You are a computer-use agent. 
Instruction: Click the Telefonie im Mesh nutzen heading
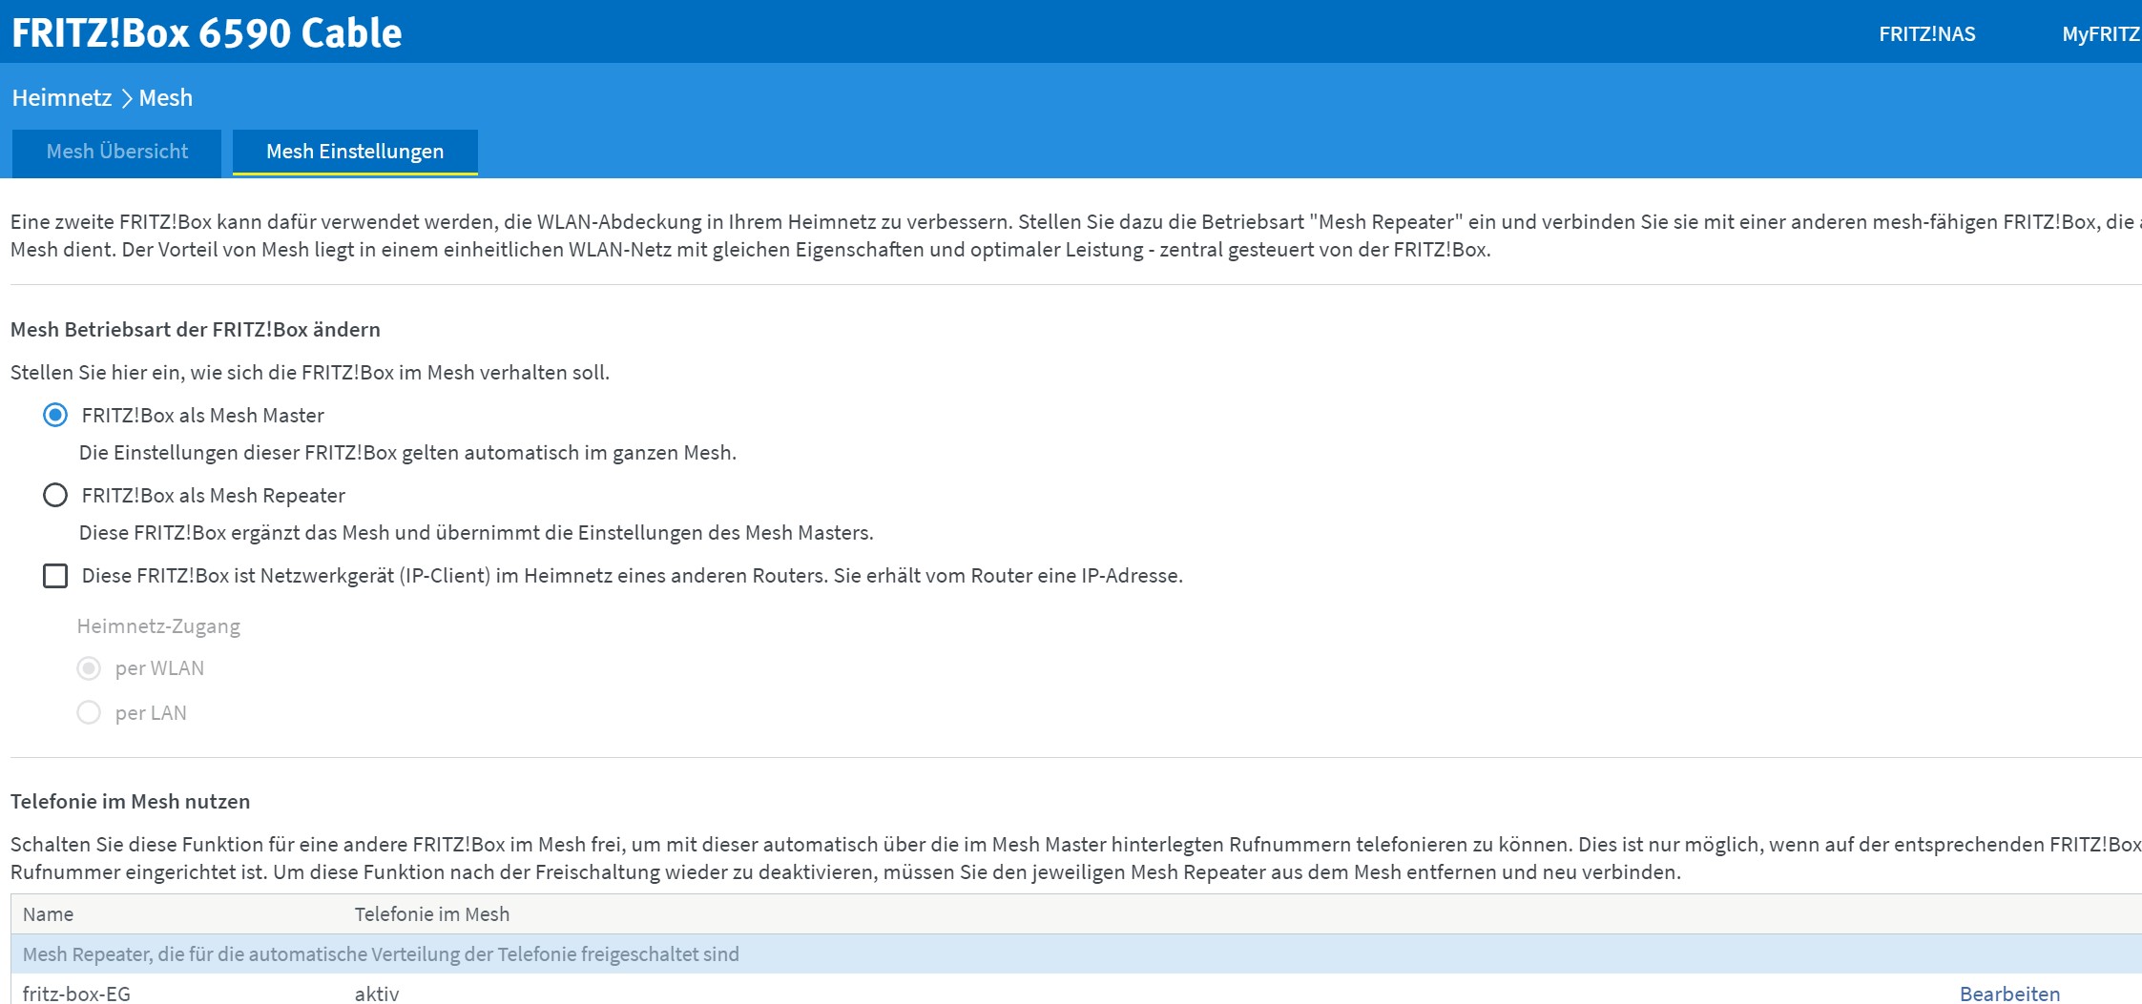point(130,802)
